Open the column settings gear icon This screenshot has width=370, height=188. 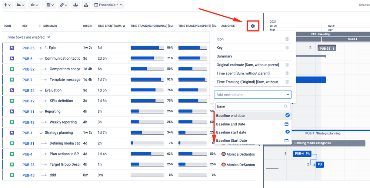coord(253,26)
